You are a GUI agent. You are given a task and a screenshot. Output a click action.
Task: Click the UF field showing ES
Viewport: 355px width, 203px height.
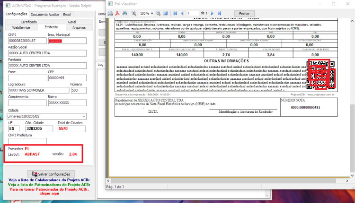pos(14,129)
